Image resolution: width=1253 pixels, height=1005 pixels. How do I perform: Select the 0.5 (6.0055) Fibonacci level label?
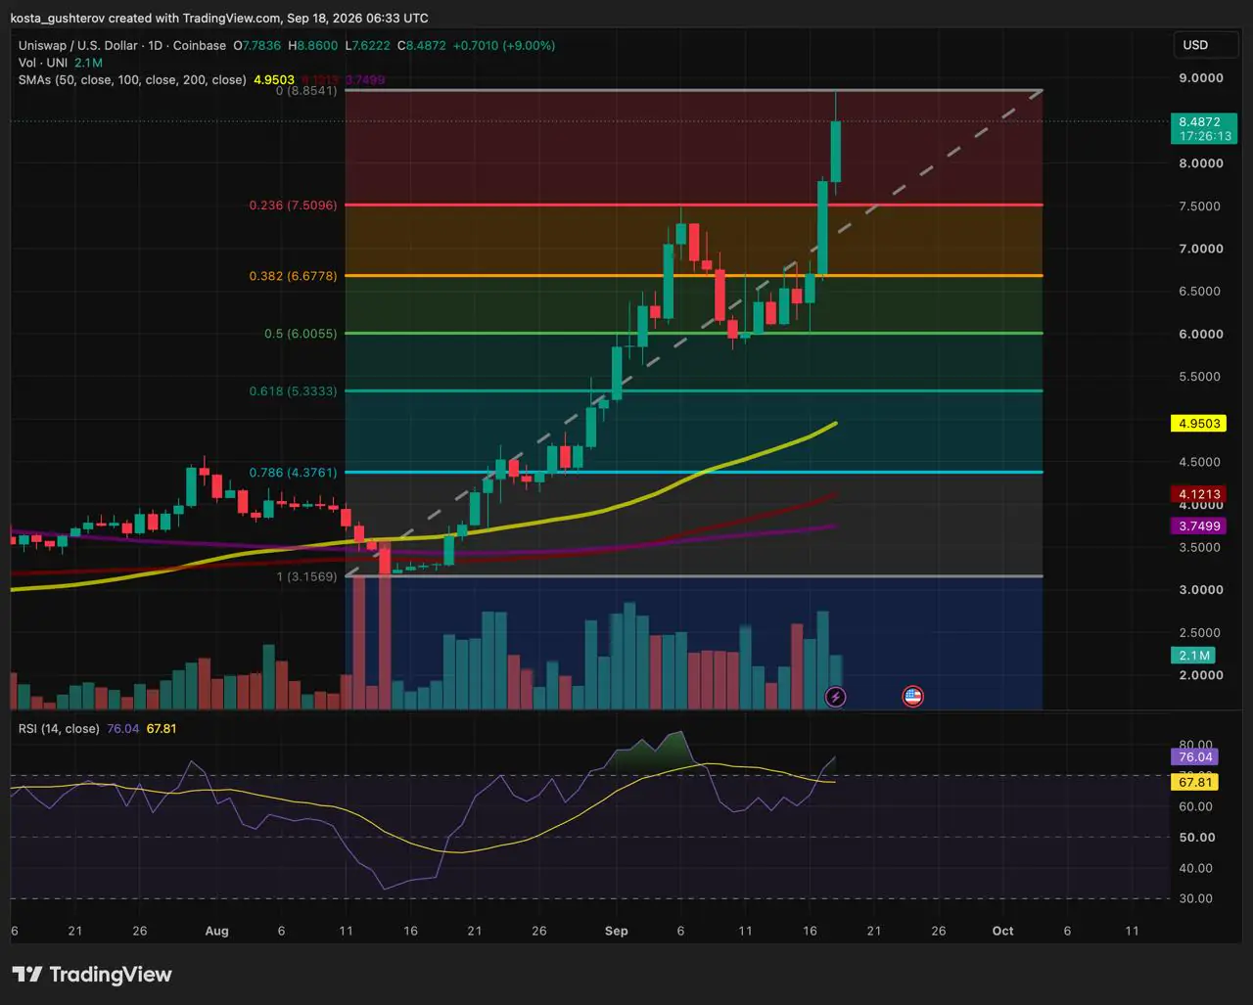pos(301,334)
